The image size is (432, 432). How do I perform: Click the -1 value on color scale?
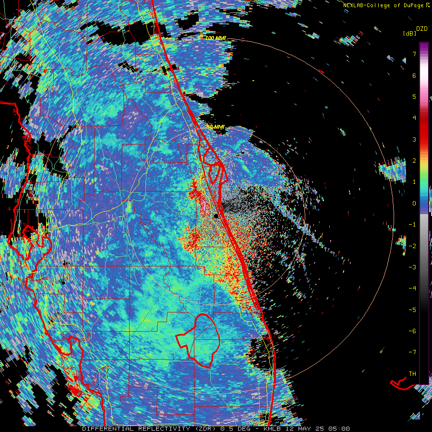412,225
